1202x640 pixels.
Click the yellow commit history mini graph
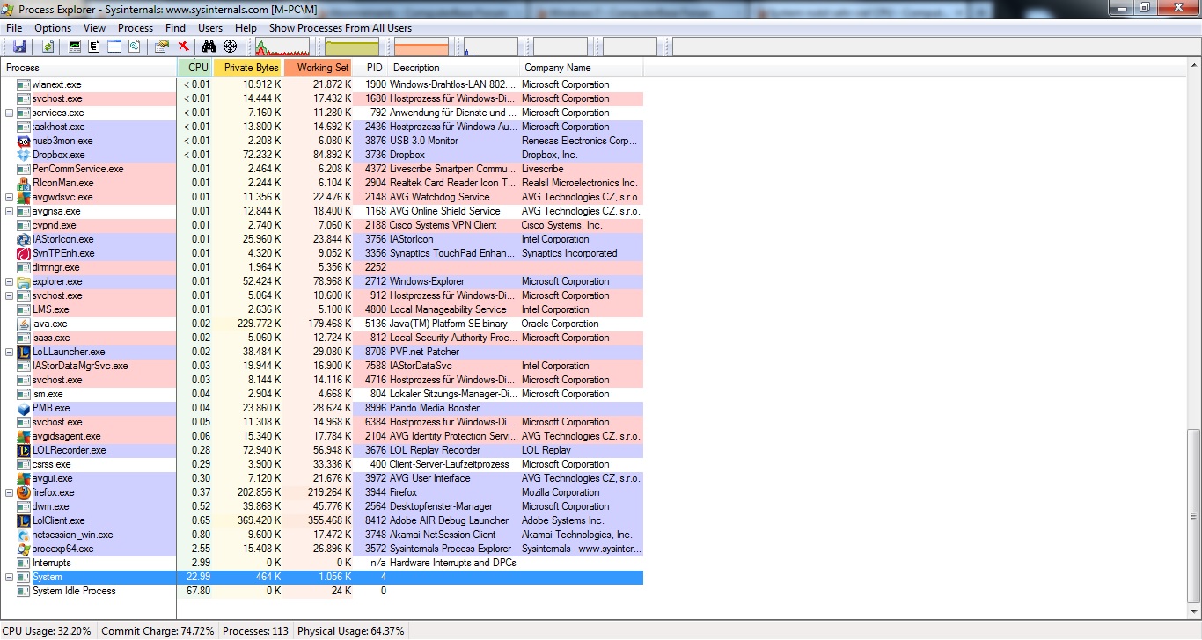click(352, 47)
